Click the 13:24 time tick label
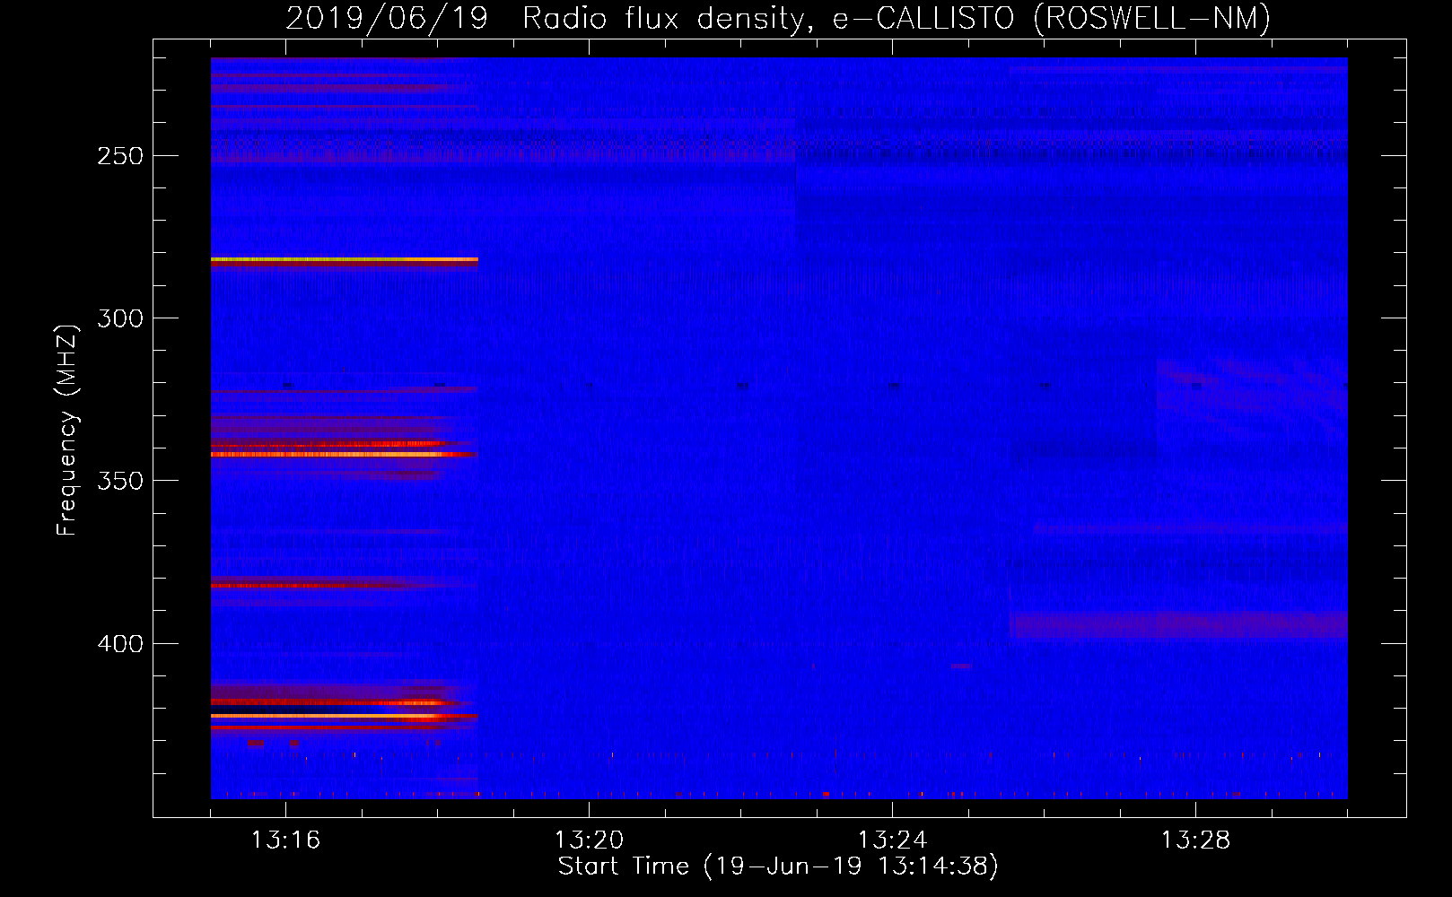Image resolution: width=1452 pixels, height=897 pixels. [x=892, y=840]
